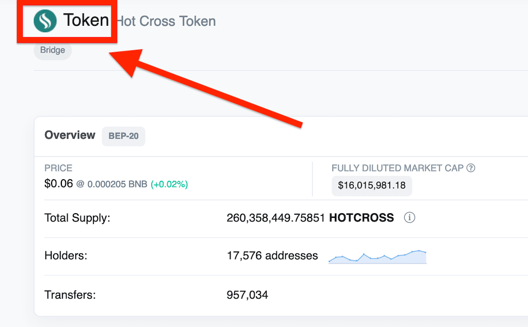
Task: Click the Overview card heading
Action: (70, 135)
